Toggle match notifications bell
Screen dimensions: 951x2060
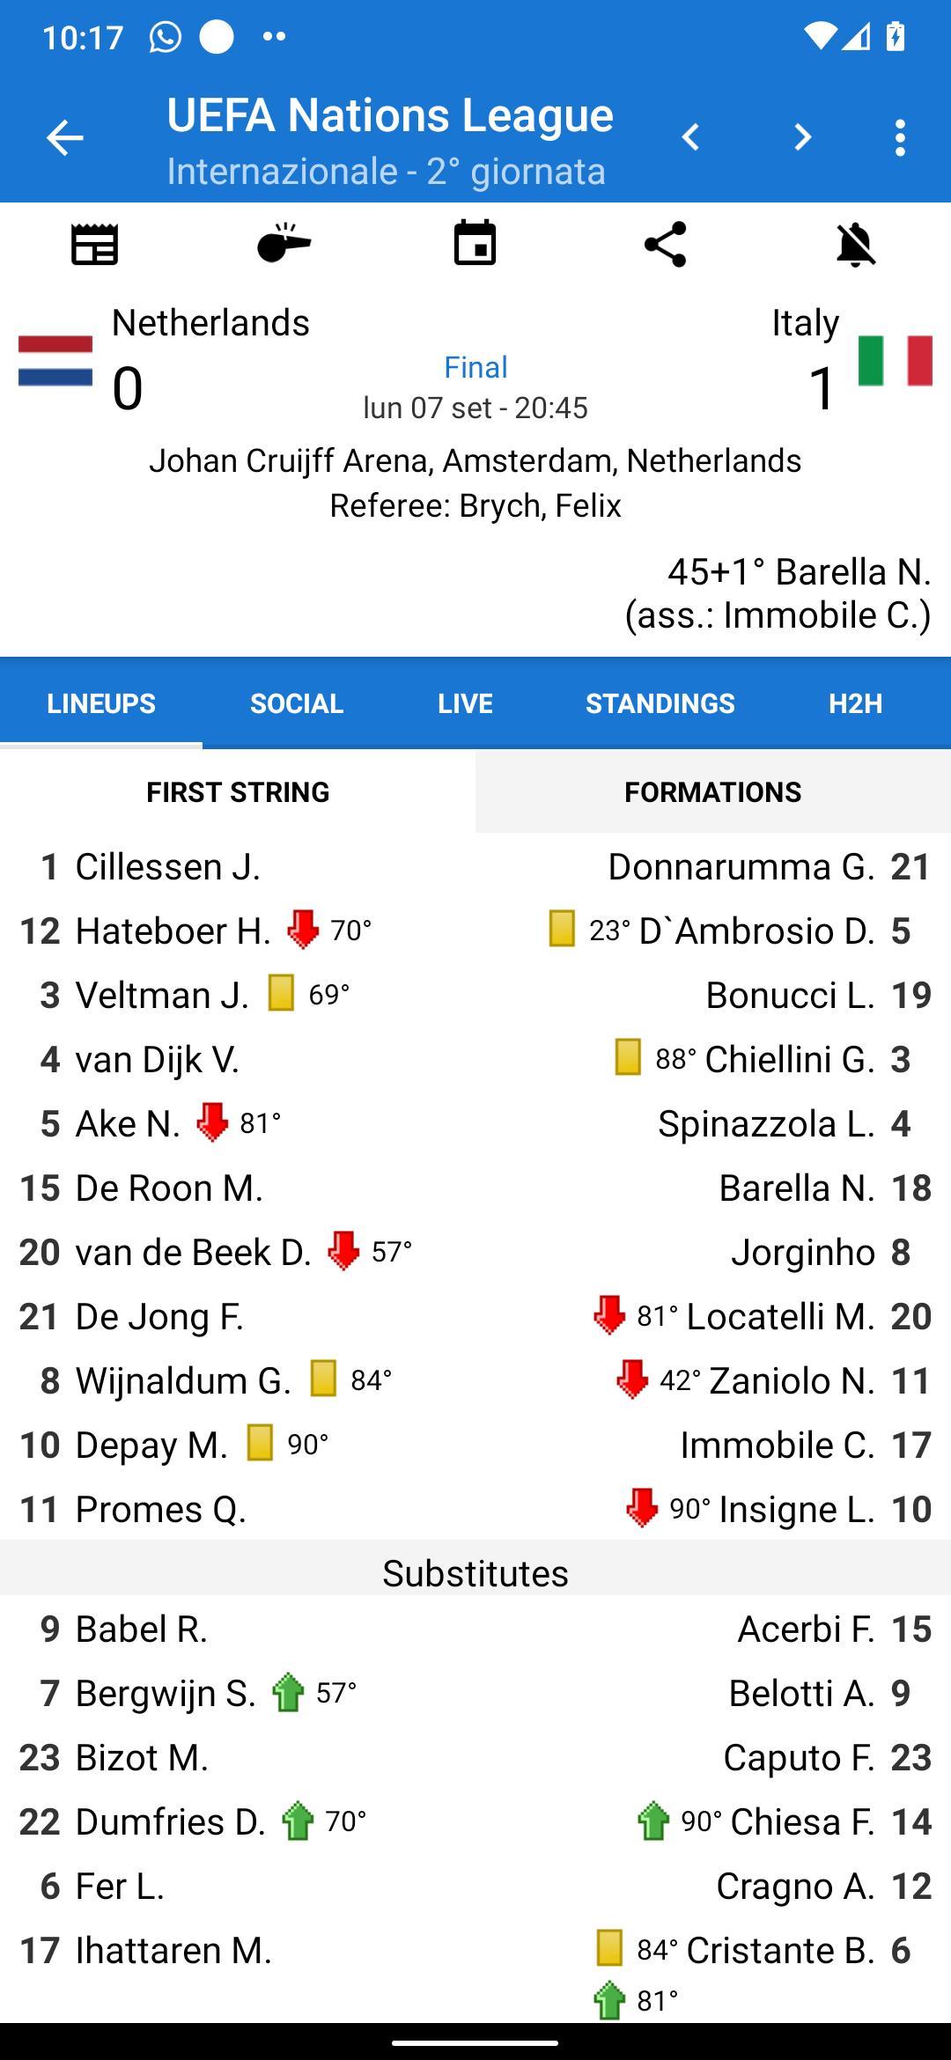(856, 244)
